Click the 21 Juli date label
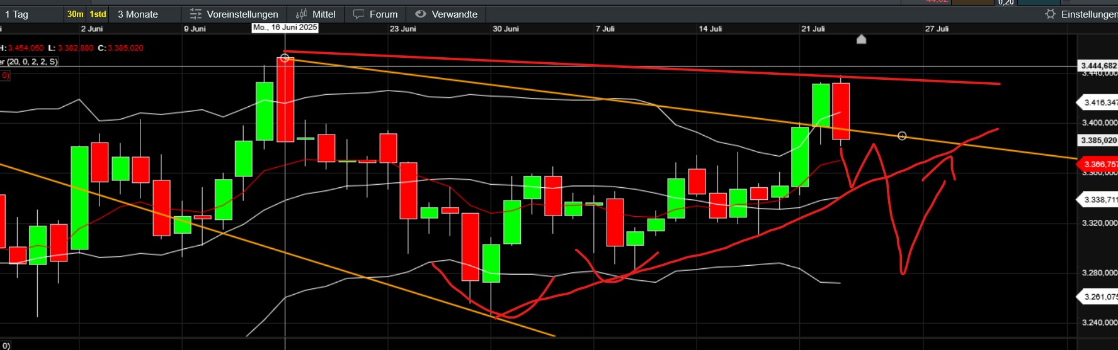 click(x=813, y=29)
